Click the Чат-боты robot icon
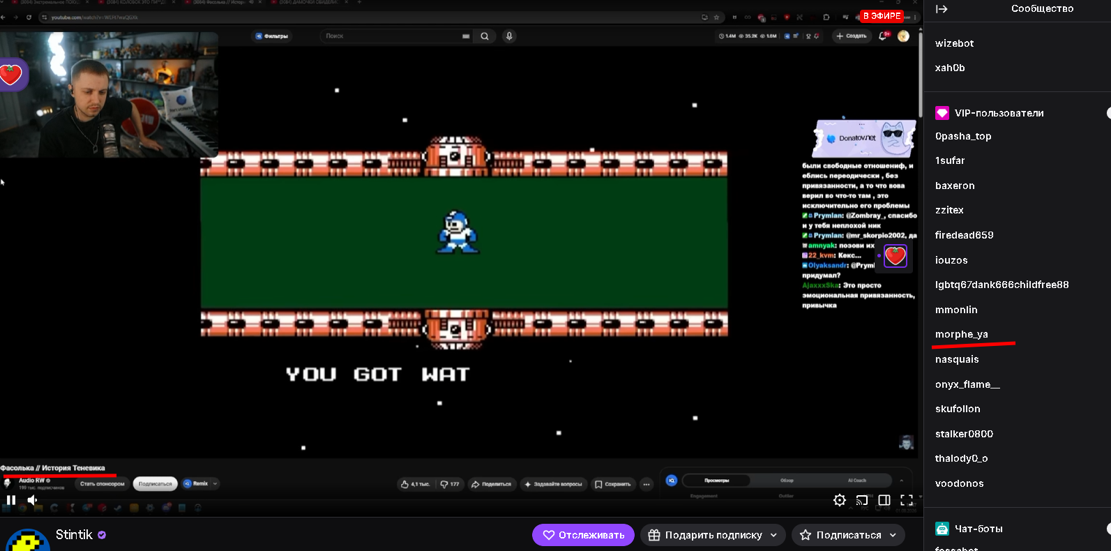Screen dimensions: 1111x551 [x=942, y=529]
